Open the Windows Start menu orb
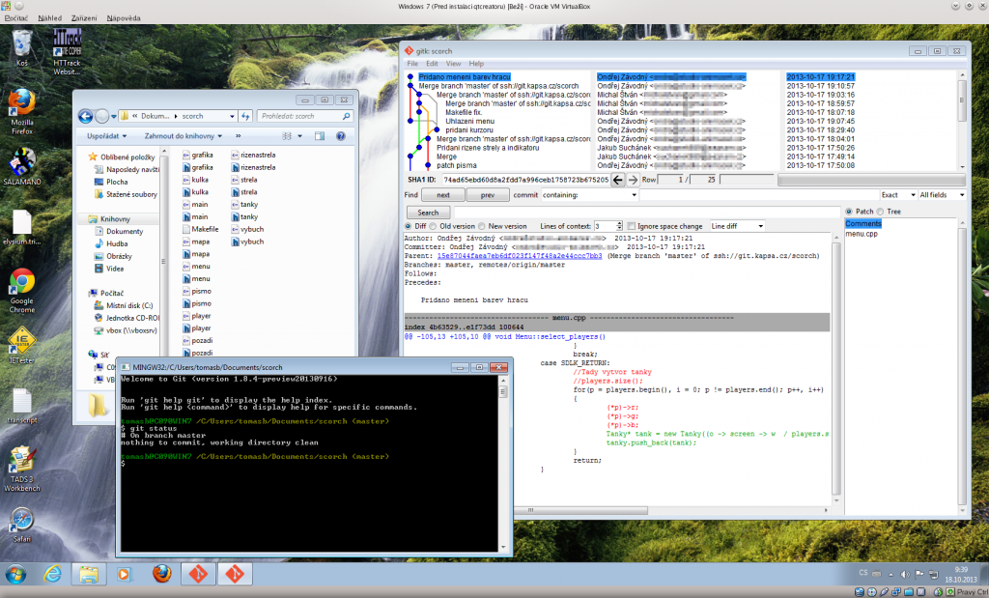 point(15,574)
